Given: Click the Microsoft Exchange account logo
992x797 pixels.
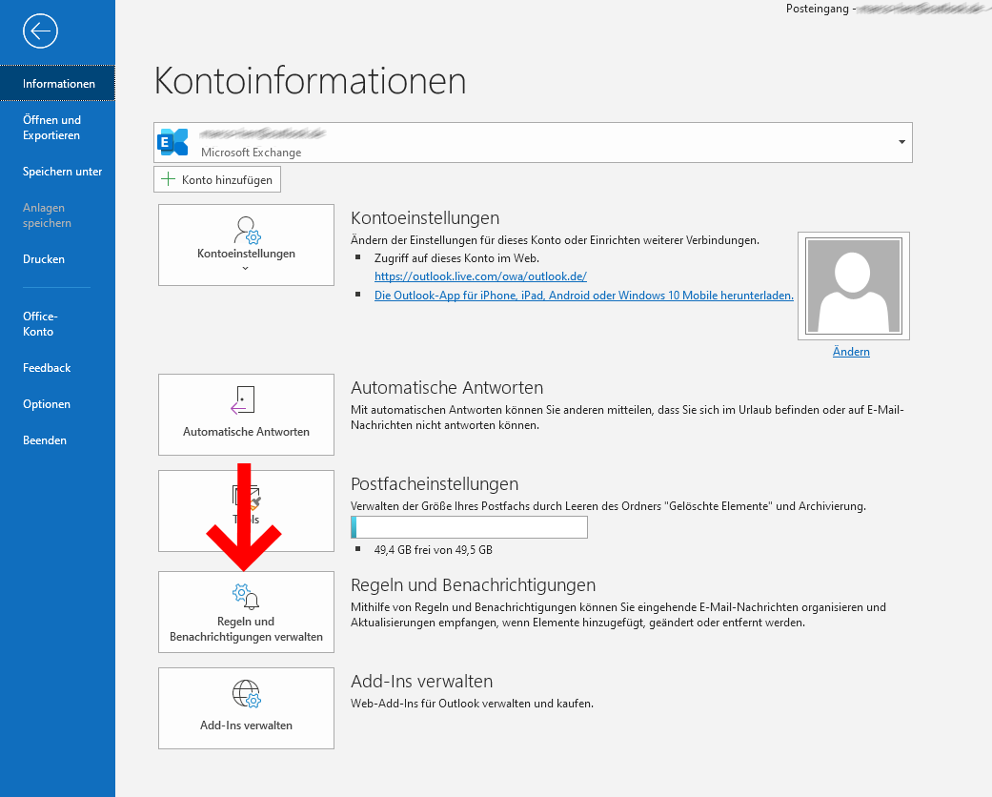Looking at the screenshot, I should pos(172,142).
